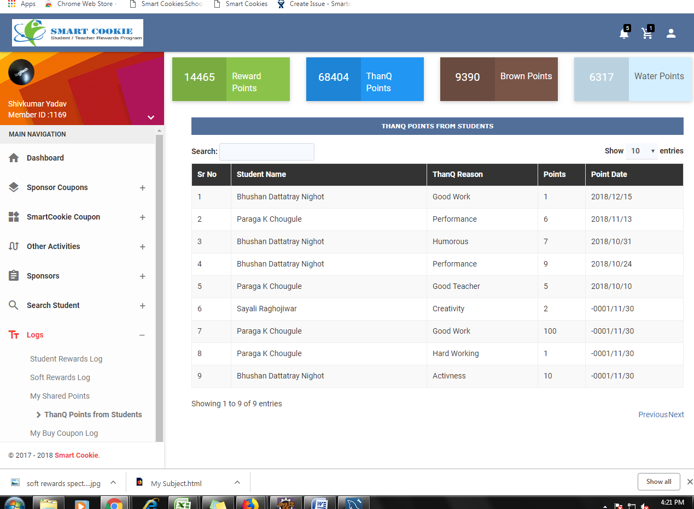
Task: Expand the user profile chevron under Member ID
Action: [151, 117]
